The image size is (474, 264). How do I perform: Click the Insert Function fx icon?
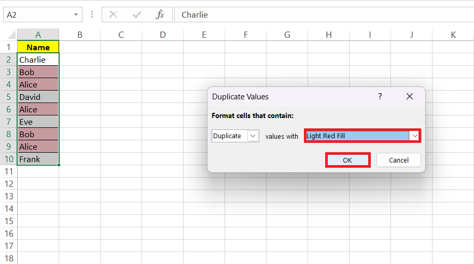(160, 14)
